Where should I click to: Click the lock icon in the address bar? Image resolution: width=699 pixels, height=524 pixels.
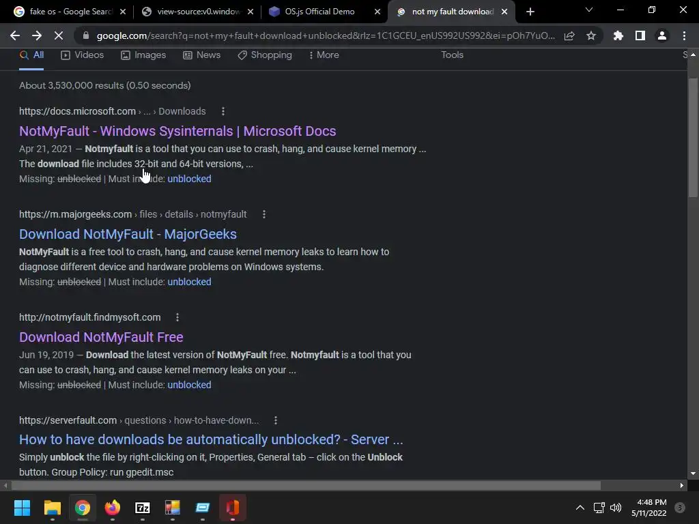coord(86,35)
